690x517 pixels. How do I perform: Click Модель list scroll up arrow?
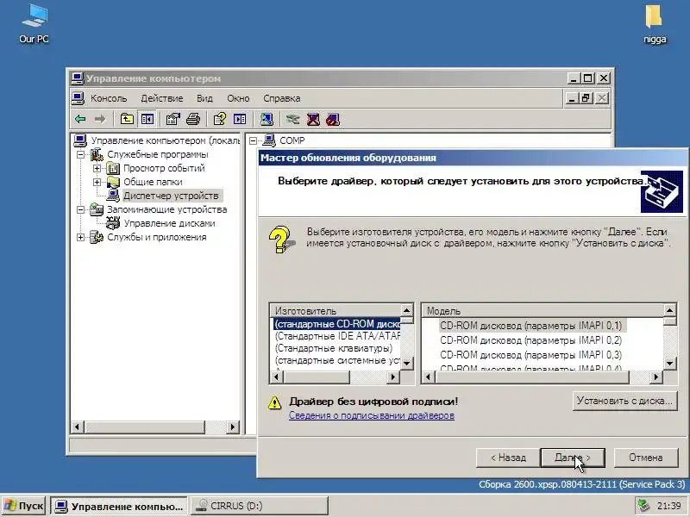pyautogui.click(x=669, y=310)
